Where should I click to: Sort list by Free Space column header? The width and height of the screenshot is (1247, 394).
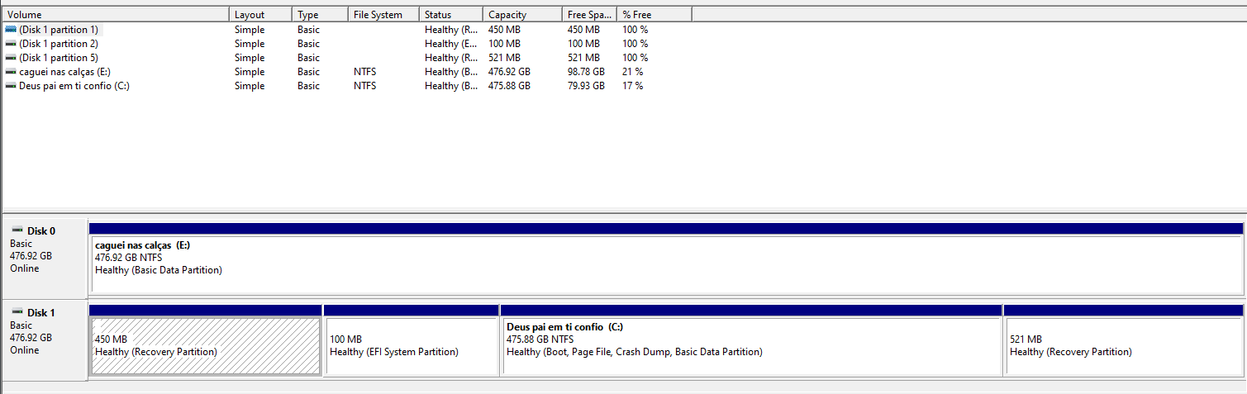pyautogui.click(x=589, y=15)
